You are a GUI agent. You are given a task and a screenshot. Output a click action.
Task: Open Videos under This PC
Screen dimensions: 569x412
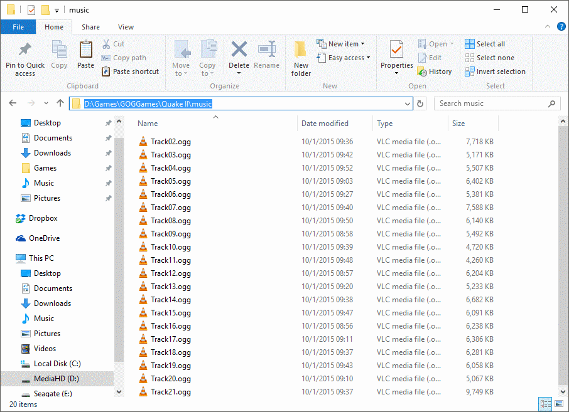[x=39, y=349]
